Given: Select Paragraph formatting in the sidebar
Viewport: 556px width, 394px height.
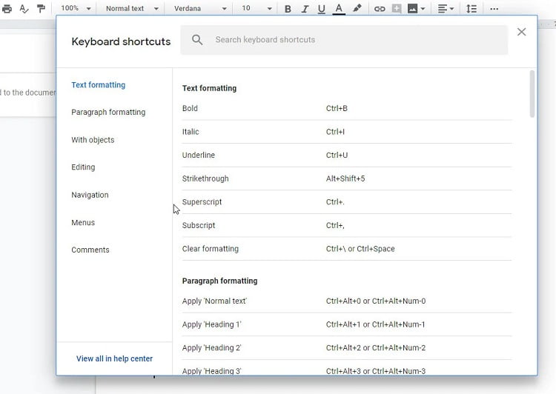Looking at the screenshot, I should (x=108, y=113).
